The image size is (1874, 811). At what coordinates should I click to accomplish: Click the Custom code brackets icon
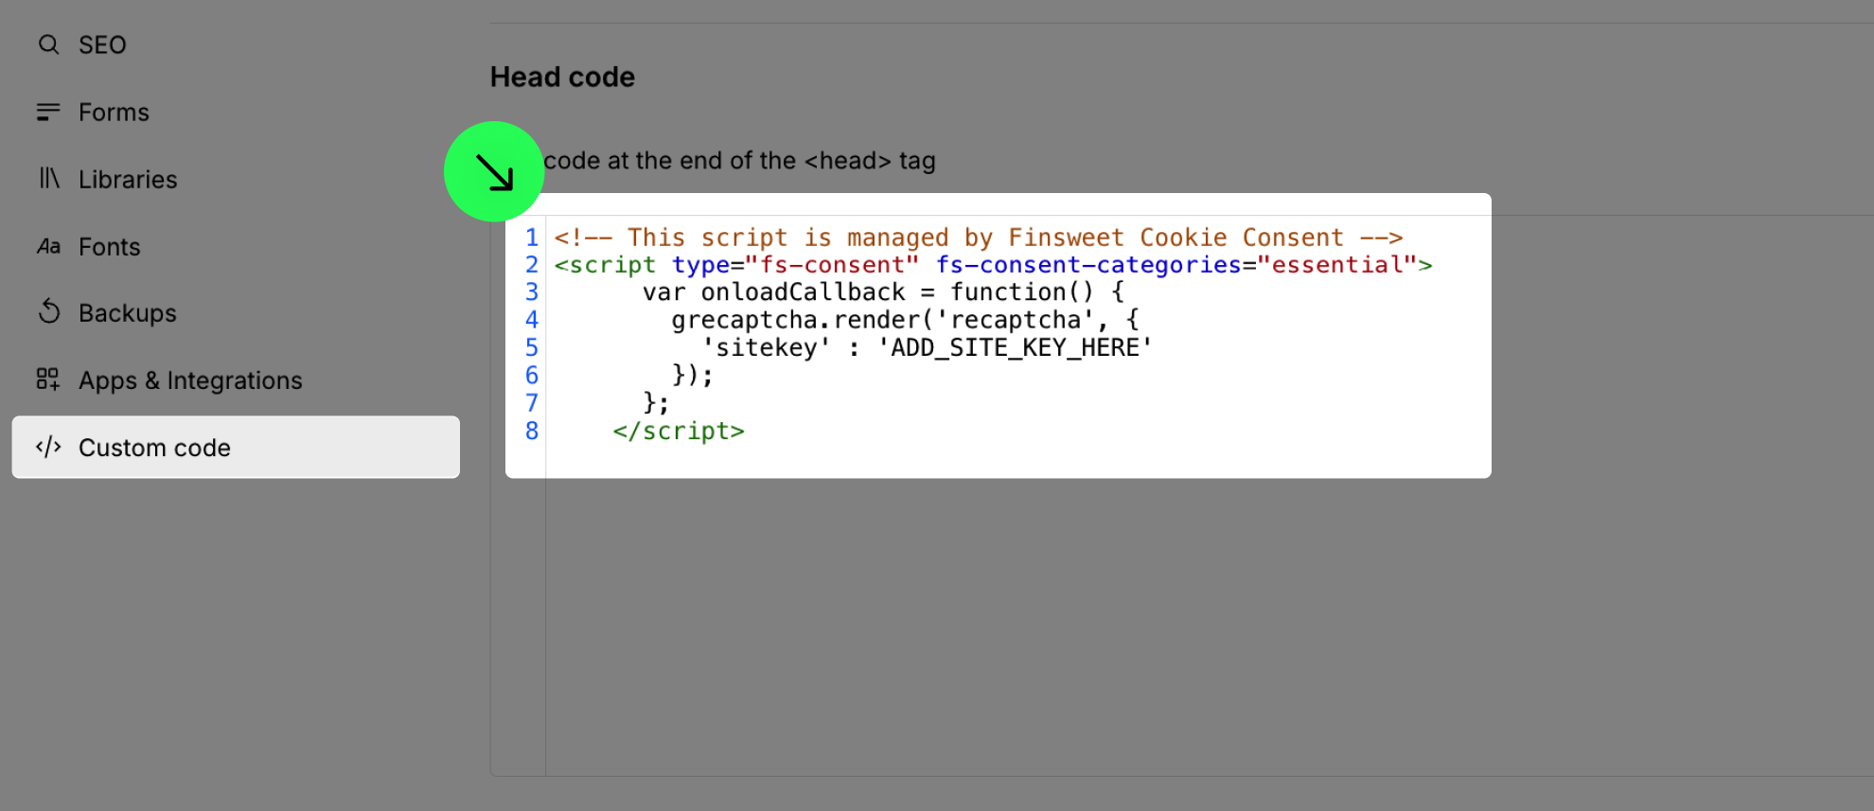click(48, 447)
